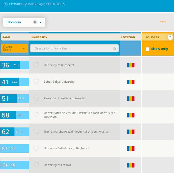Click the LOCATION column header

tap(128, 37)
